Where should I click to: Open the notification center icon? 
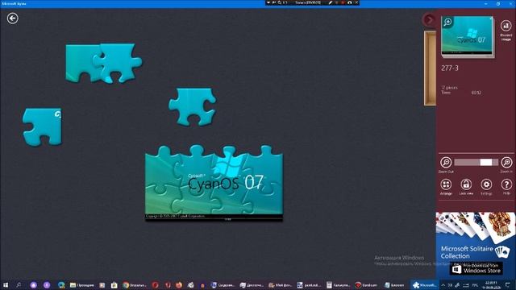pyautogui.click(x=508, y=285)
